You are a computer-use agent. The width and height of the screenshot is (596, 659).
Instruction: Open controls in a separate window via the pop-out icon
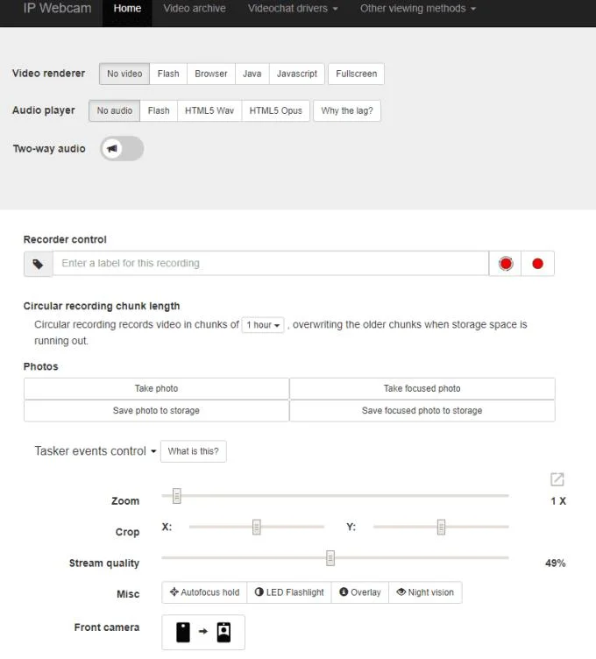coord(557,479)
